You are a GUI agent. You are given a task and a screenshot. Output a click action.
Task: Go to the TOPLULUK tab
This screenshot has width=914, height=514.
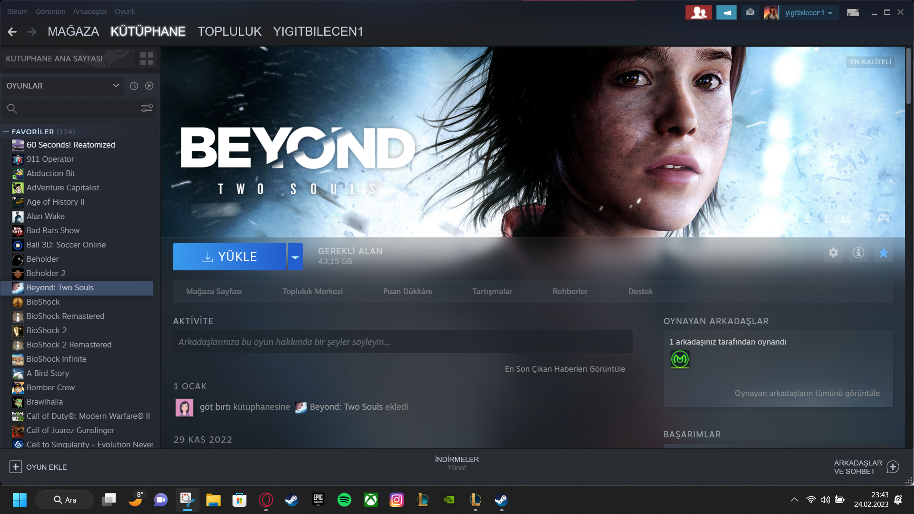click(x=229, y=31)
